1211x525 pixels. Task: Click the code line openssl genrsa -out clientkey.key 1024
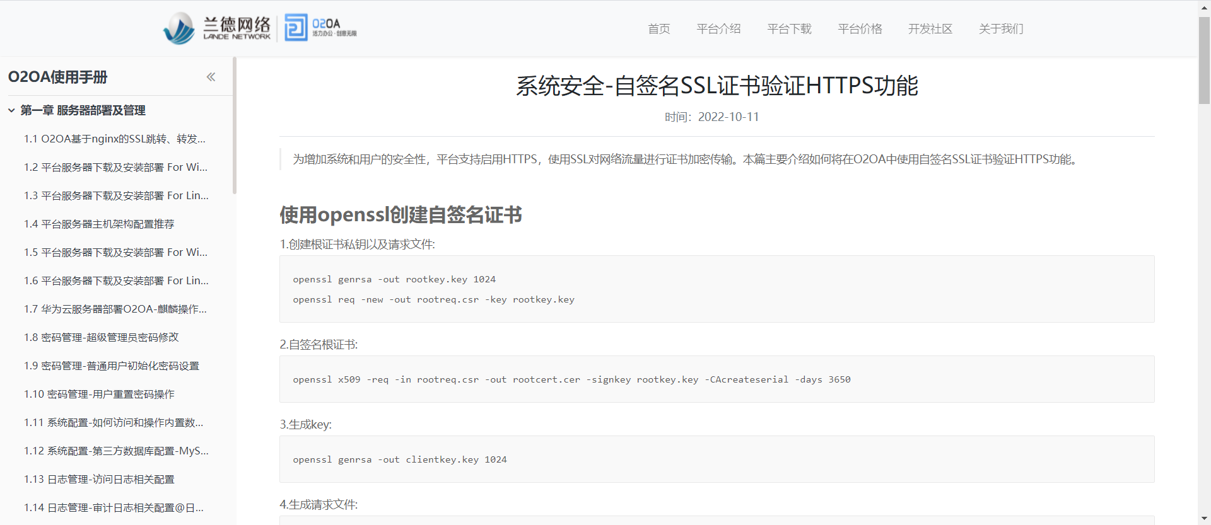point(400,459)
